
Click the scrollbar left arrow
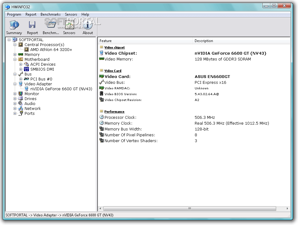click(x=100, y=208)
